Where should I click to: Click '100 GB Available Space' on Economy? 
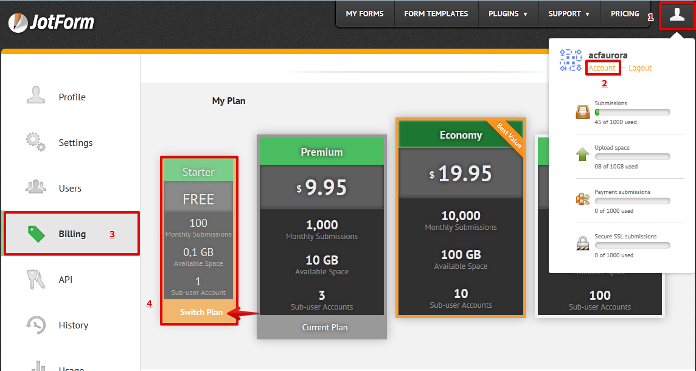[x=461, y=260]
